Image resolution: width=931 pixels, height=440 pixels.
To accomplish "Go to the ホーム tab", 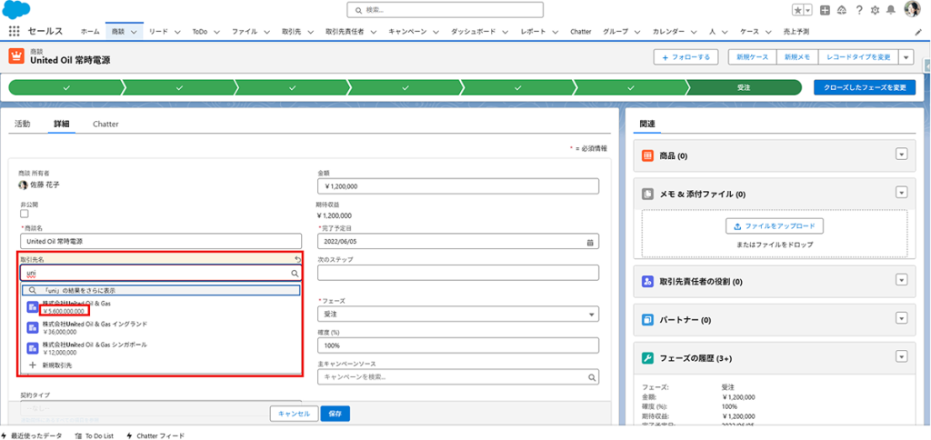I will [x=90, y=32].
